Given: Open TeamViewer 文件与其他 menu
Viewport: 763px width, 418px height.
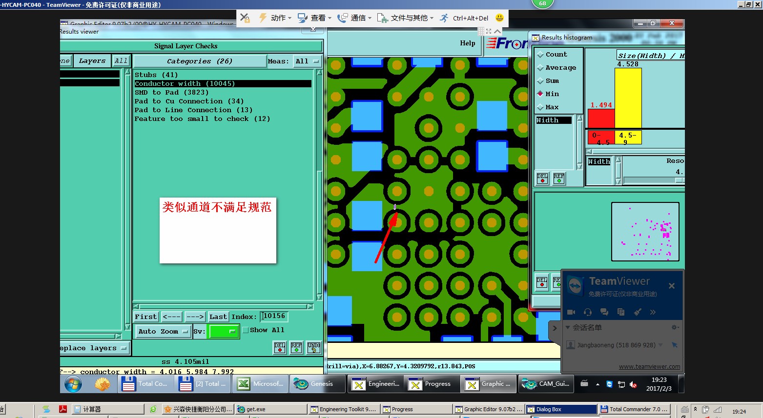Looking at the screenshot, I should (x=405, y=18).
